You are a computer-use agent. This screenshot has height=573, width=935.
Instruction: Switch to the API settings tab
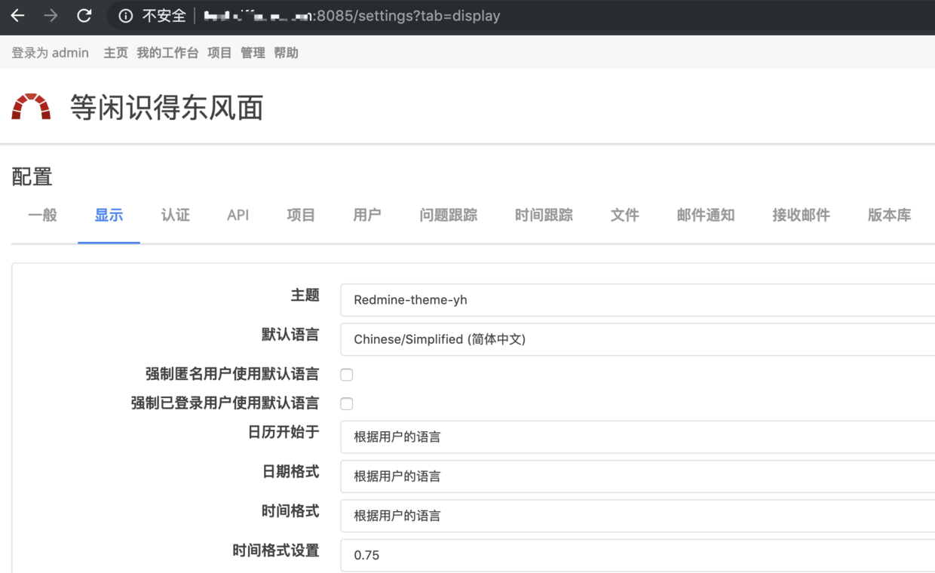tap(238, 216)
